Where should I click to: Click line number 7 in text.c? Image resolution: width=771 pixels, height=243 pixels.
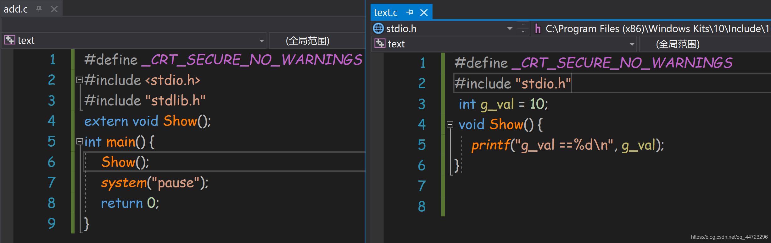[422, 186]
